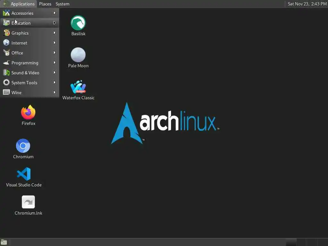The height and width of the screenshot is (246, 328).
Task: Open the Basilisk browser desktop icon
Action: pyautogui.click(x=78, y=23)
